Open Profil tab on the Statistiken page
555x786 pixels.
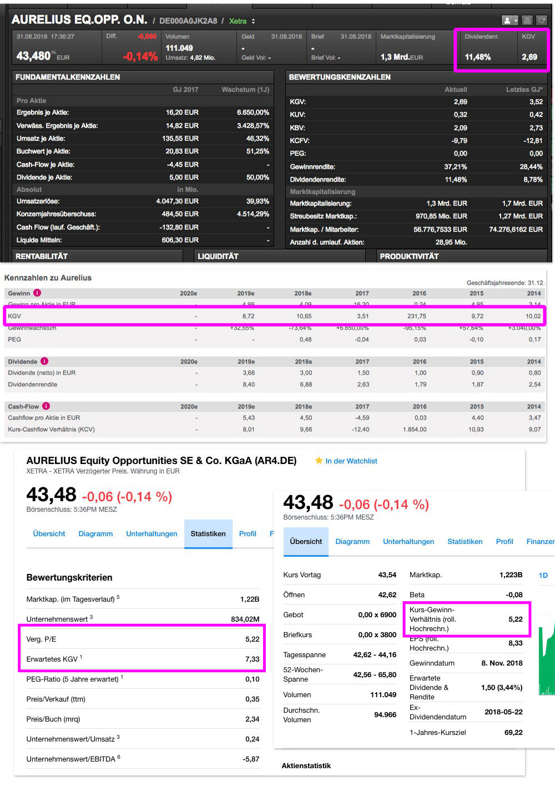(x=248, y=534)
